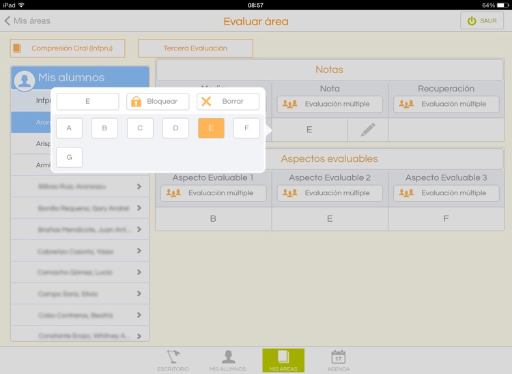
Task: Expand the sixth student row chevron
Action: pos(139,208)
